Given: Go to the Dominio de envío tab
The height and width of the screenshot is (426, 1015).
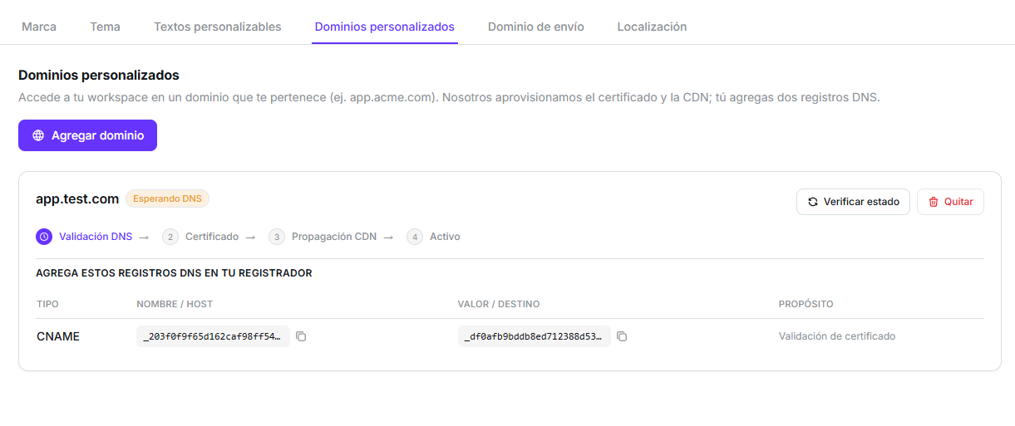Looking at the screenshot, I should (x=536, y=27).
